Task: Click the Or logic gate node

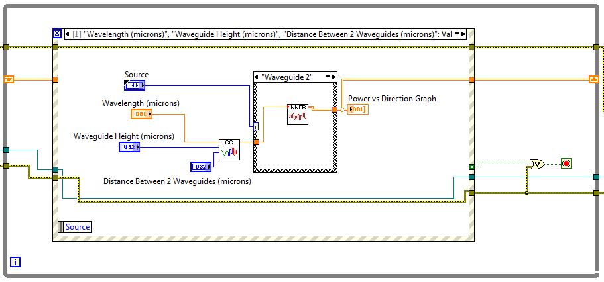Action: coord(538,164)
